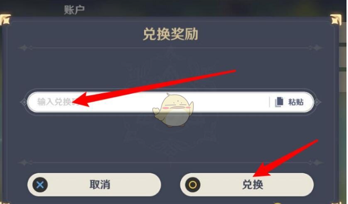The image size is (348, 204).
Task: Confirm redemption with the 兑换 button
Action: (247, 185)
